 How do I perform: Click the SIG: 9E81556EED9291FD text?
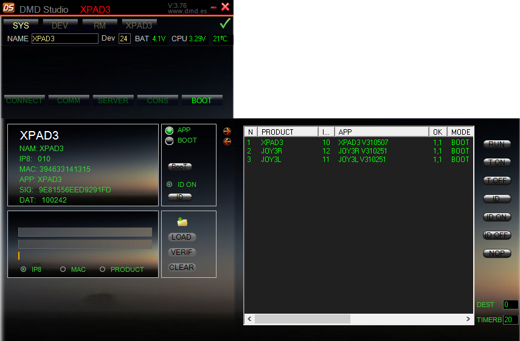point(65,190)
